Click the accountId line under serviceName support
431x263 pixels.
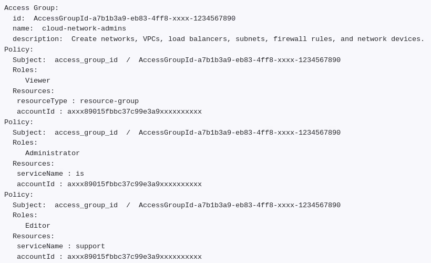pyautogui.click(x=109, y=257)
